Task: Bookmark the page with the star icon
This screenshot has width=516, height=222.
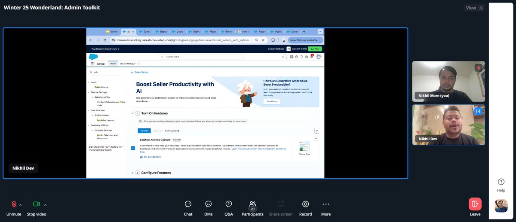Action: [263, 40]
